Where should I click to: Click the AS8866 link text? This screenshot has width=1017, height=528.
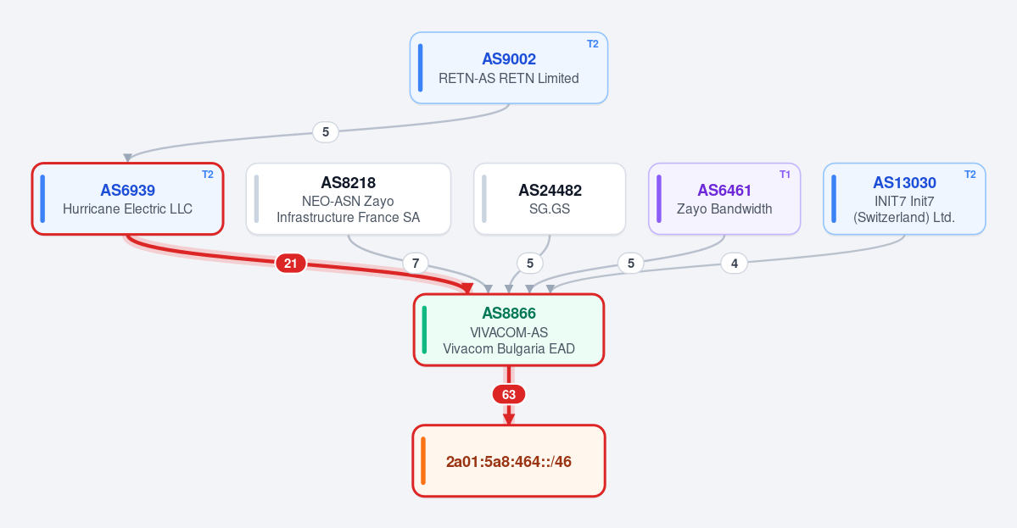click(x=509, y=314)
